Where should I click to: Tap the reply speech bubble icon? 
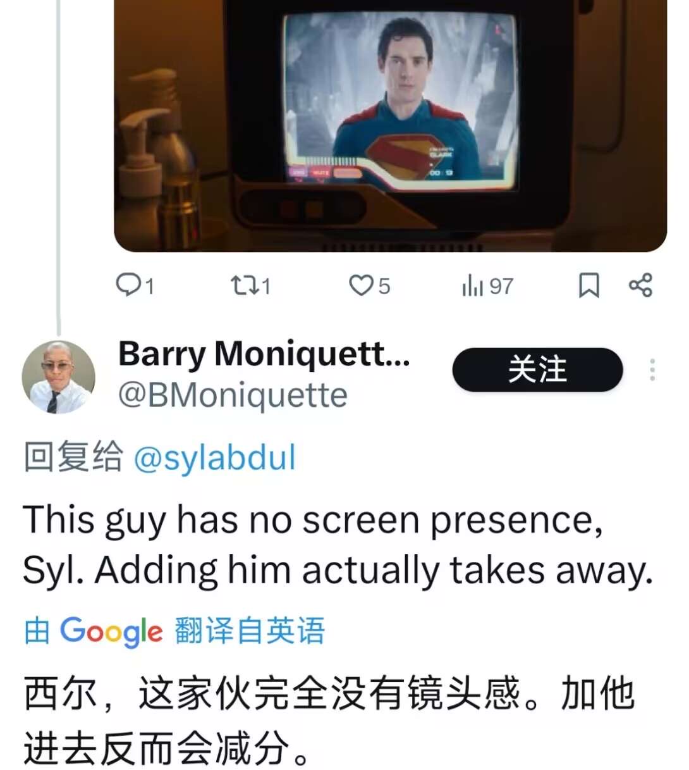pyautogui.click(x=128, y=285)
